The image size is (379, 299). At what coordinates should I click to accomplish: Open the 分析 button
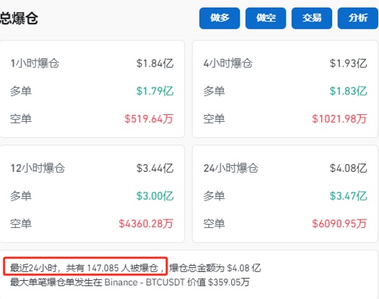358,18
